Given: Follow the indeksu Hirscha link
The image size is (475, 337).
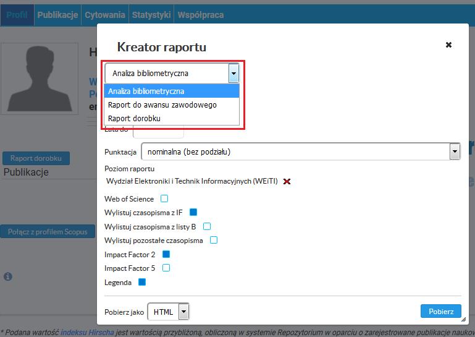Looking at the screenshot, I should 87,333.
